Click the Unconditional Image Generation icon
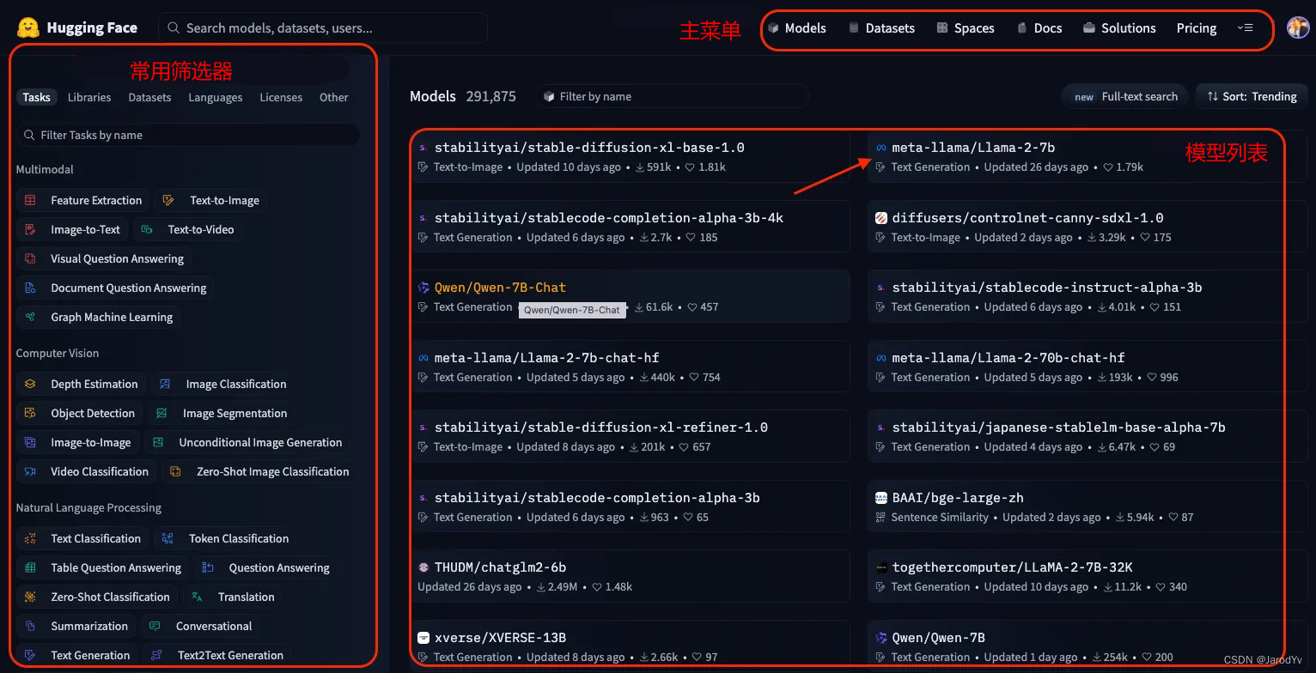Image resolution: width=1316 pixels, height=673 pixels. pyautogui.click(x=158, y=442)
